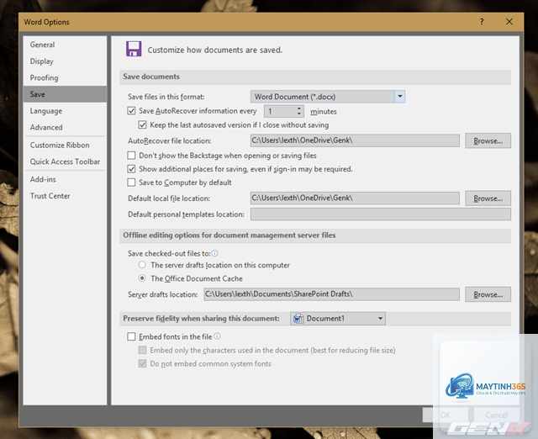Browse for Default local file location
538x439 pixels.
tap(488, 198)
